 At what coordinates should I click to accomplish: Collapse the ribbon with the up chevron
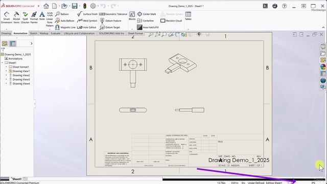point(323,27)
